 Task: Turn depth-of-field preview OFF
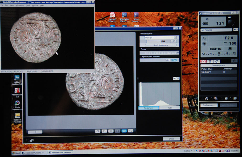(x=174, y=60)
